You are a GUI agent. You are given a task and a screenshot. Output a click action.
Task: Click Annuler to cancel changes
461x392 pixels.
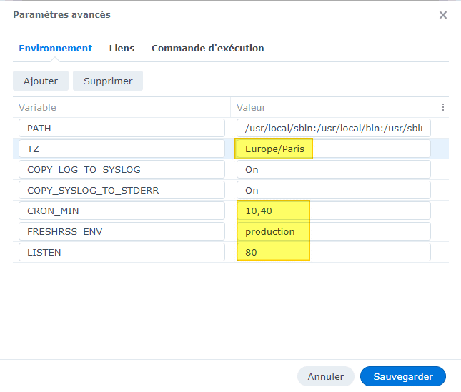coord(326,376)
